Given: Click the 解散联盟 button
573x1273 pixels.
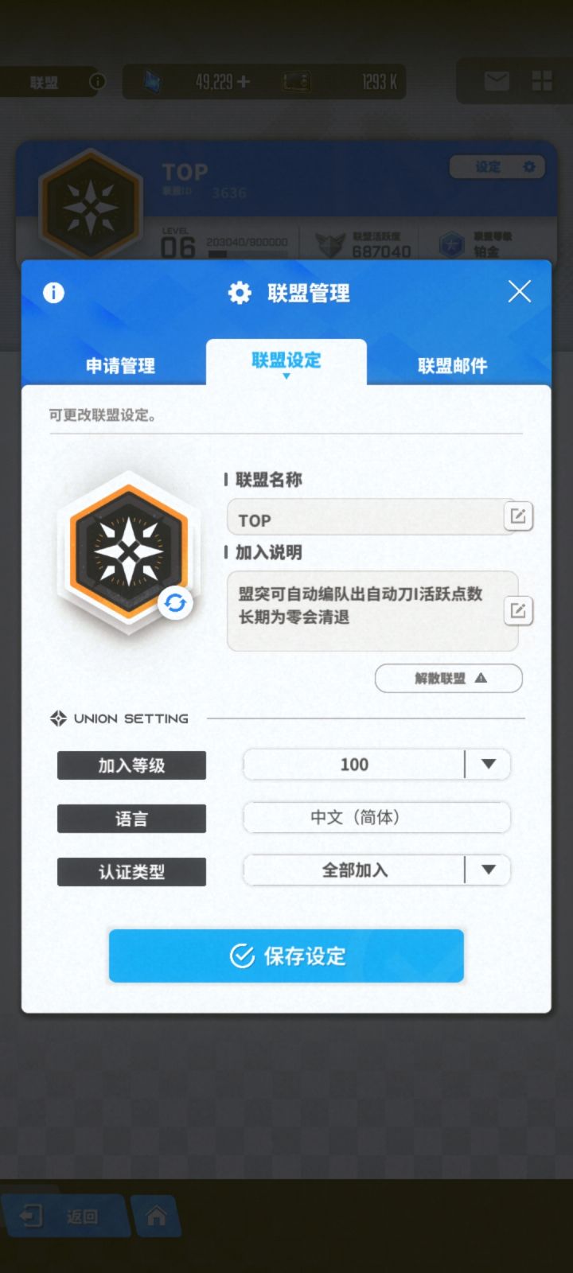Looking at the screenshot, I should coord(449,679).
